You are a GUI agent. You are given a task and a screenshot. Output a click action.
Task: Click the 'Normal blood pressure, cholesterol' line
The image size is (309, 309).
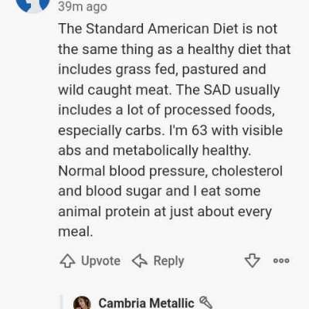pyautogui.click(x=171, y=171)
